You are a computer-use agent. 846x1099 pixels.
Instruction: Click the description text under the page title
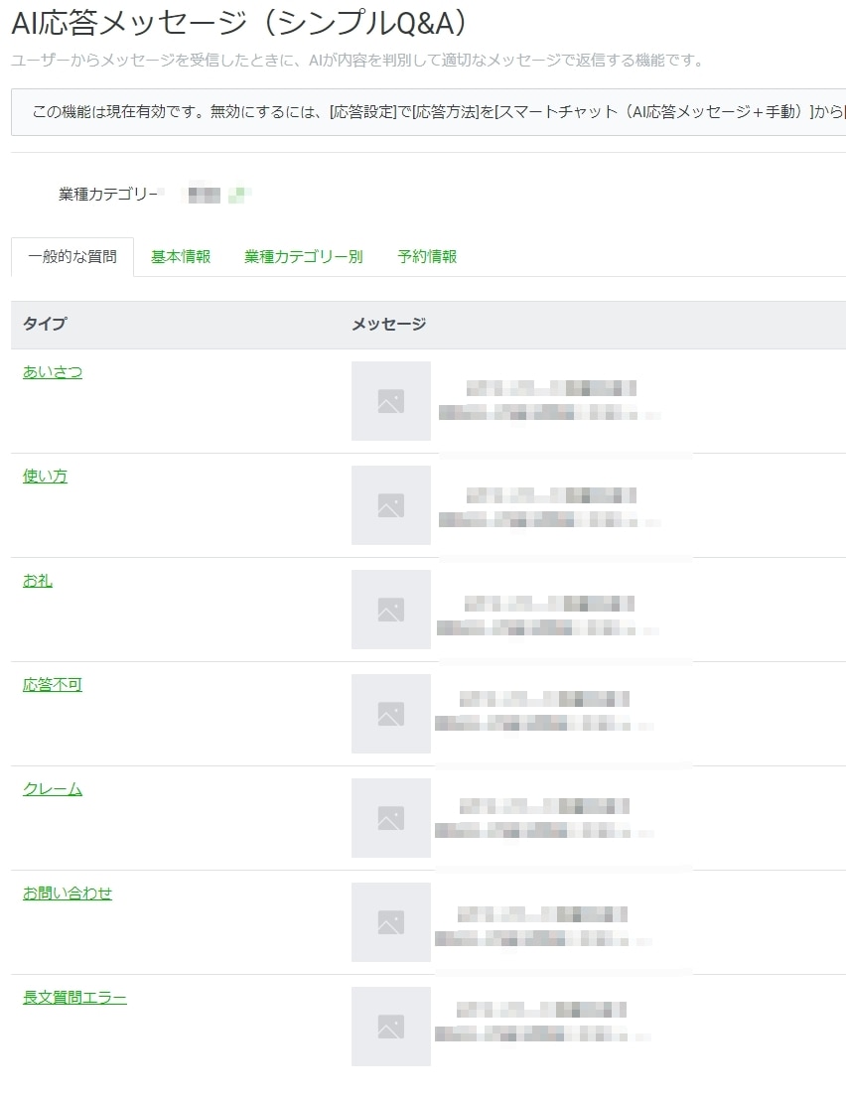click(356, 61)
